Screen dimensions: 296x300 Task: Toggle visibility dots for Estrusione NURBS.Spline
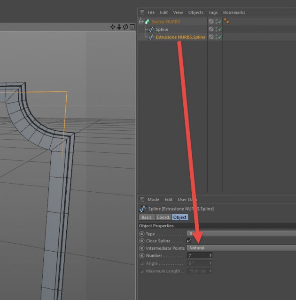(x=217, y=37)
